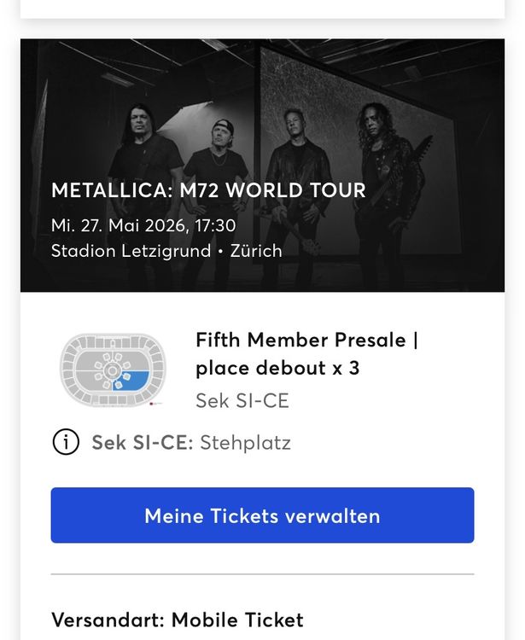Click the Versandart: Mobile Ticket line
The width and height of the screenshot is (525, 640).
tap(177, 619)
